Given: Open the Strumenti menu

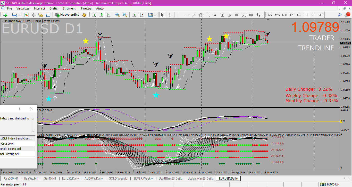Looking at the screenshot, I should (70, 8).
